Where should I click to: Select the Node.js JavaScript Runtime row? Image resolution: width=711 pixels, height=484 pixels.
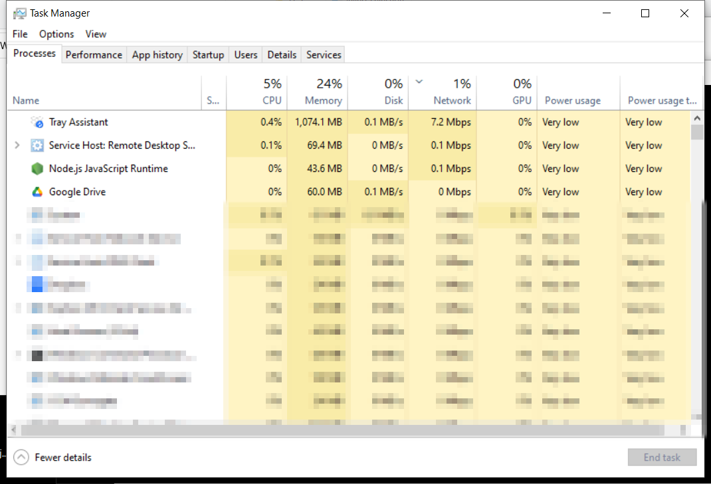click(x=349, y=169)
